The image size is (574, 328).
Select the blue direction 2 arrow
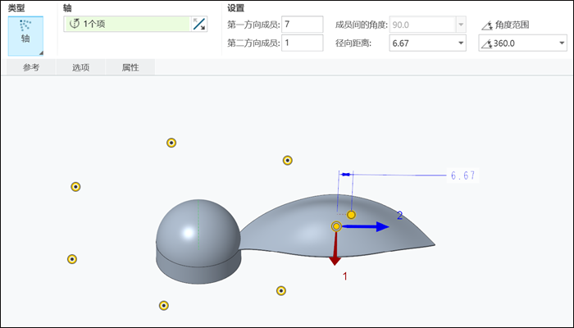[x=366, y=227]
